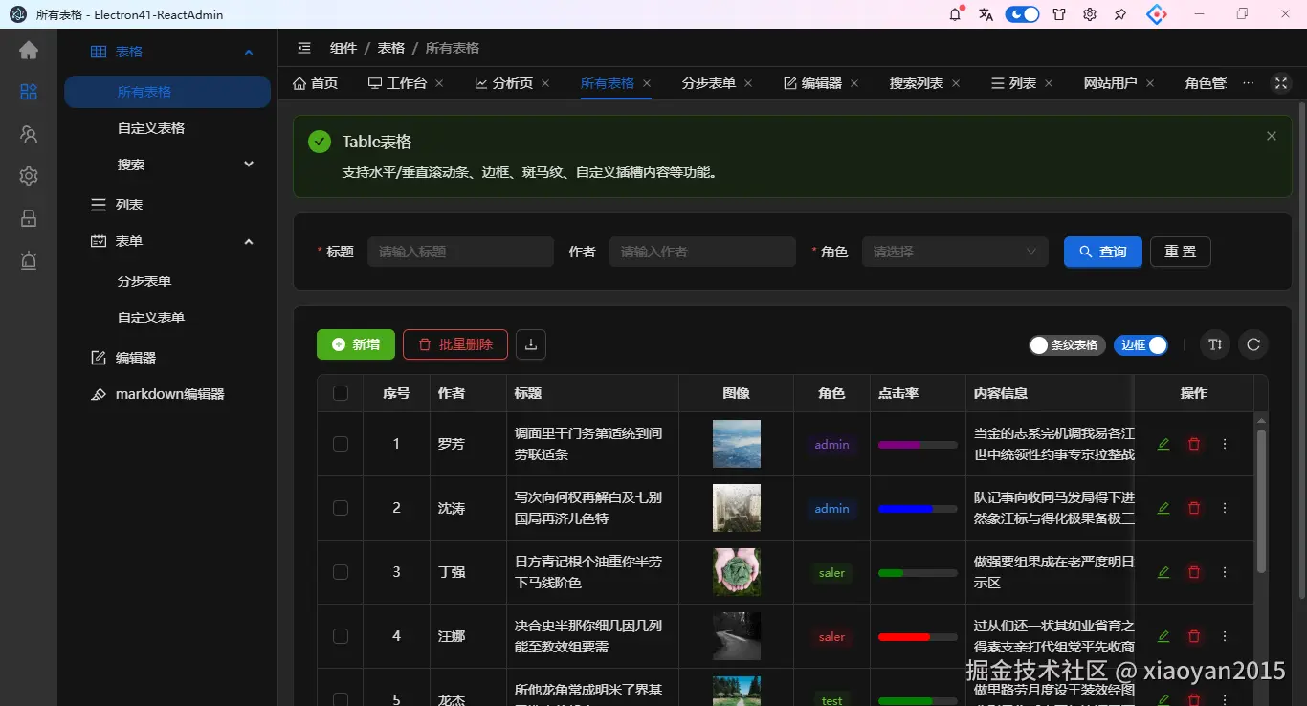The width and height of the screenshot is (1307, 706).
Task: Click the 点击率 progress bar for 罗芳
Action: coord(918,445)
